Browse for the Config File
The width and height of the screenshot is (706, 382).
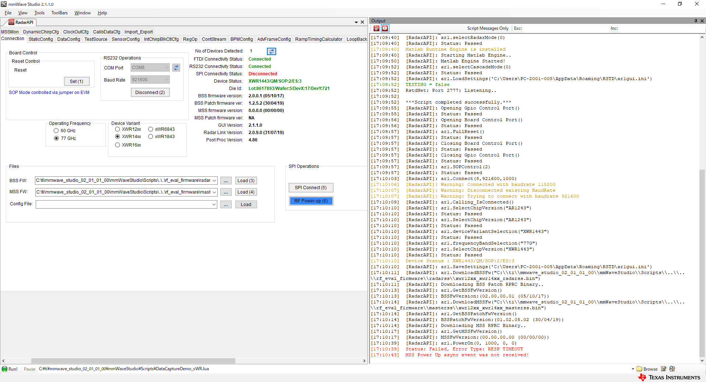tap(226, 205)
